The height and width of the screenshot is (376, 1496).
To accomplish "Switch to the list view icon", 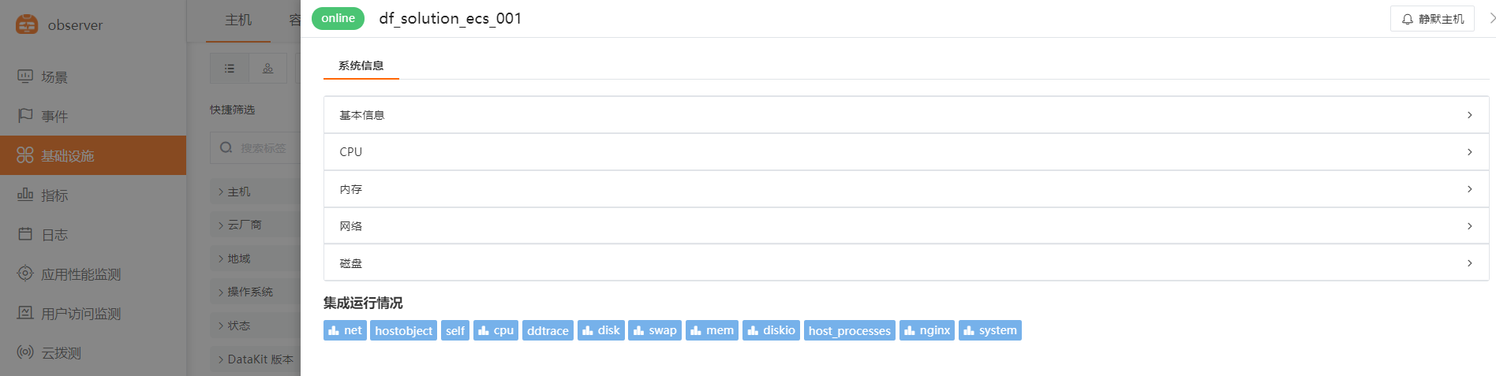I will pyautogui.click(x=230, y=69).
